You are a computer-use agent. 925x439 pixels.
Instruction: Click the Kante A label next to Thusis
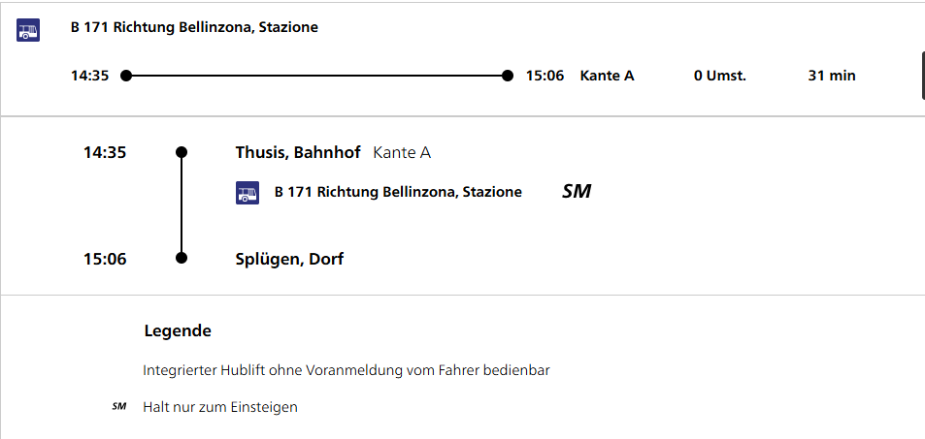click(402, 152)
